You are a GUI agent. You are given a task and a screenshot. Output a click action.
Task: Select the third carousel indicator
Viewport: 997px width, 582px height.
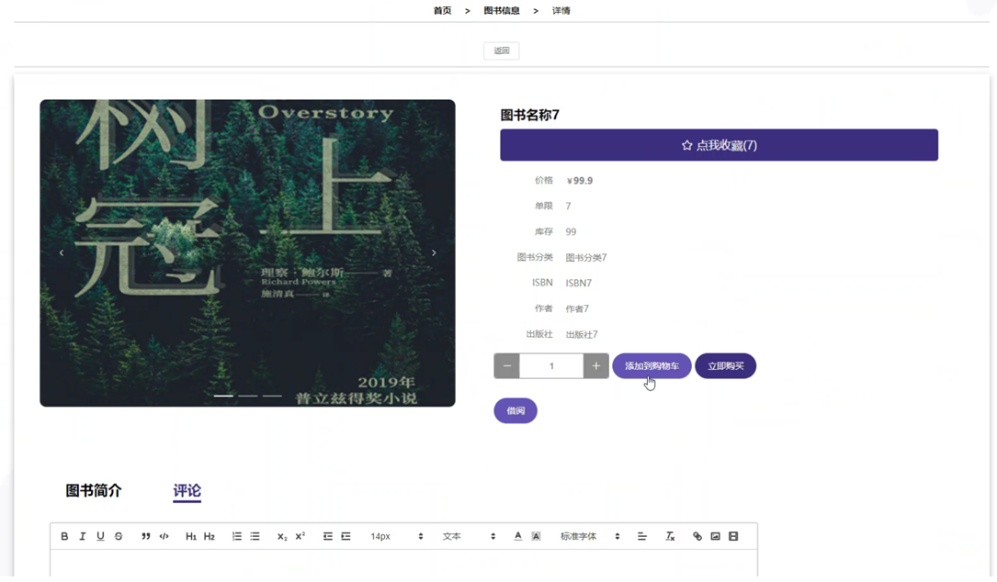[x=272, y=396]
